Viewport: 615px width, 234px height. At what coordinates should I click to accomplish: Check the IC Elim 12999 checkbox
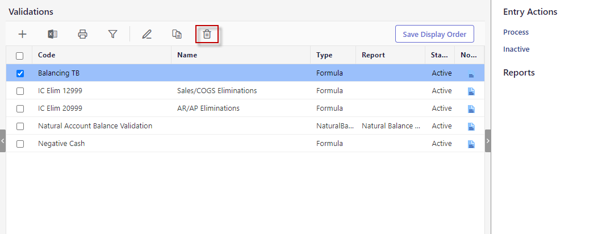click(20, 91)
